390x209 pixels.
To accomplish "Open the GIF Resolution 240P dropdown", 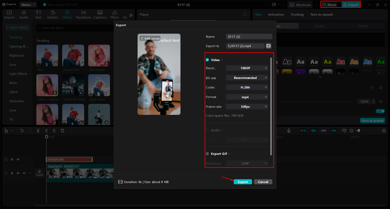I will click(247, 163).
